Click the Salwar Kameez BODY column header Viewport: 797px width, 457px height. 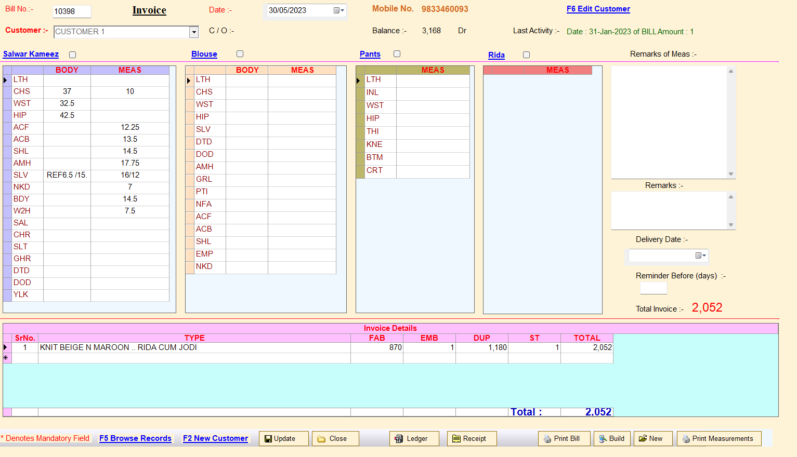click(67, 70)
